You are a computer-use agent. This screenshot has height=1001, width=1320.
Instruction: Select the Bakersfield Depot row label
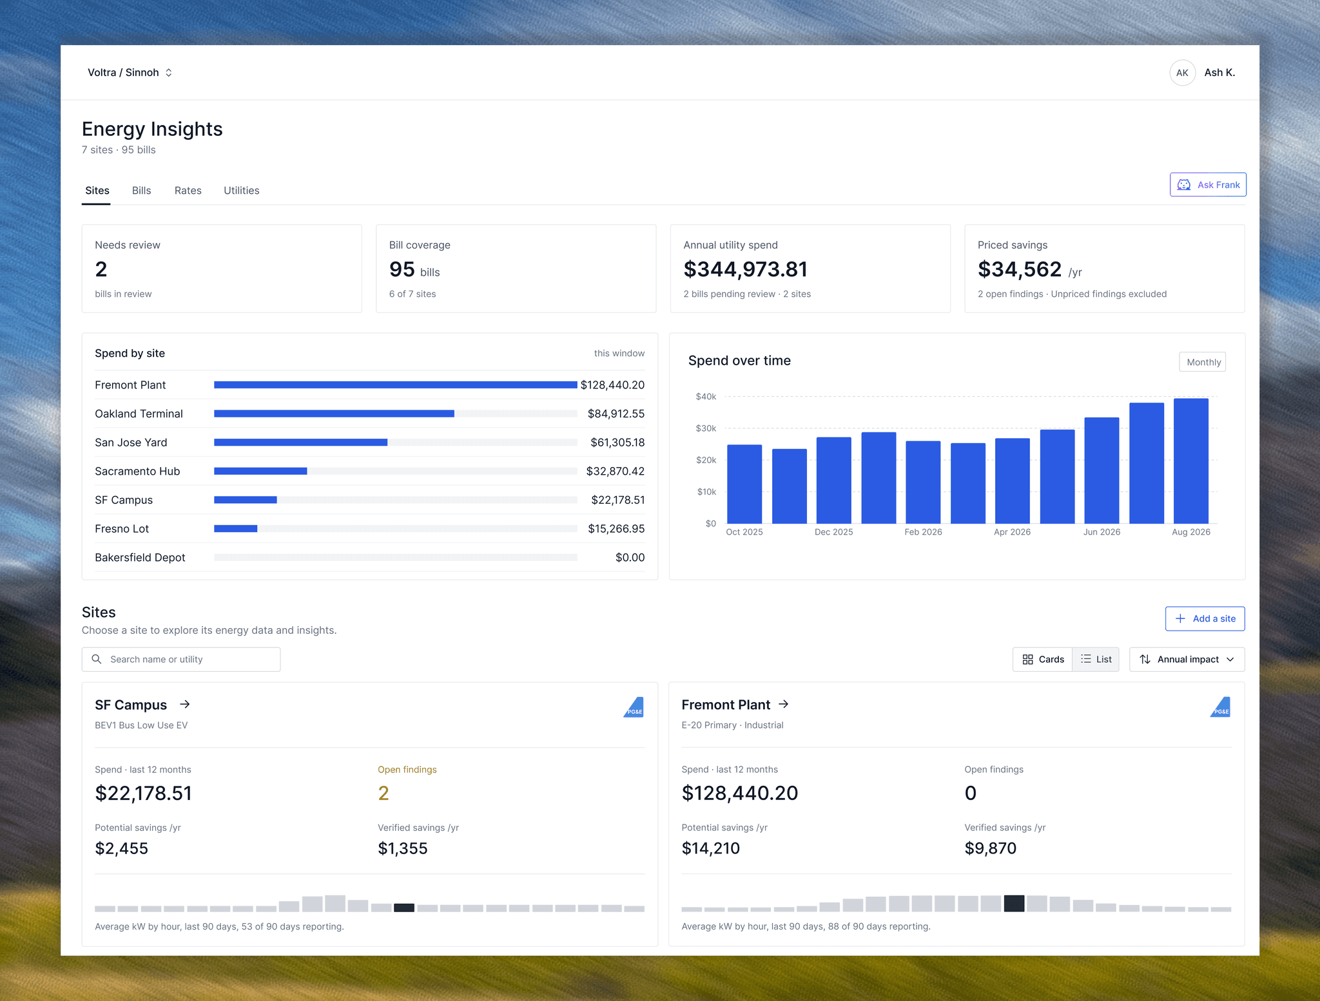(140, 558)
